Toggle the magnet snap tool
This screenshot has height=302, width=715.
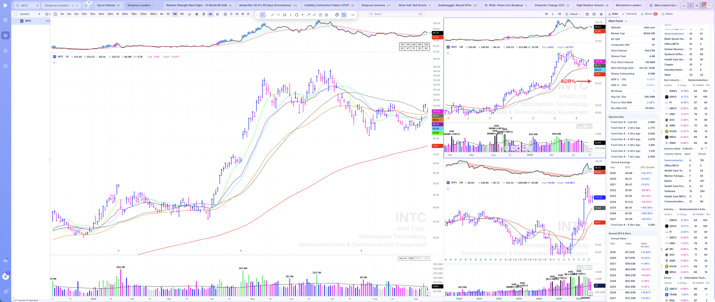coord(344,15)
